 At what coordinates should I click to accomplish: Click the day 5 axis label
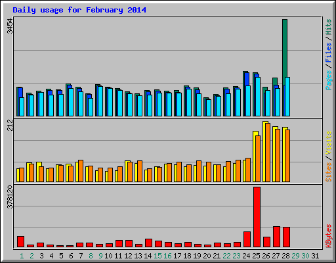click(x=61, y=256)
